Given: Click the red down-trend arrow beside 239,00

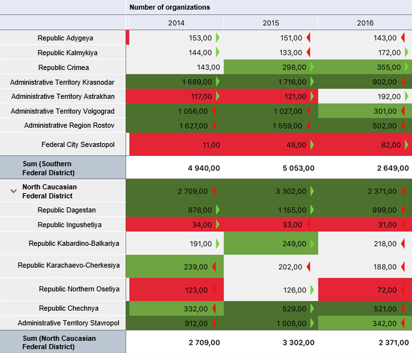Looking at the screenshot, I should coord(214,267).
